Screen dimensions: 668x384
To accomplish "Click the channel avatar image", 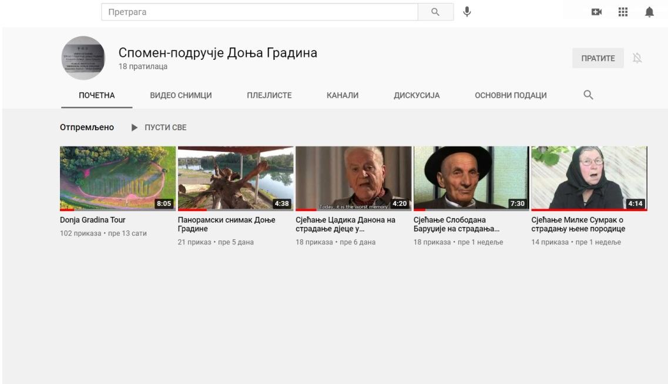I will 83,58.
